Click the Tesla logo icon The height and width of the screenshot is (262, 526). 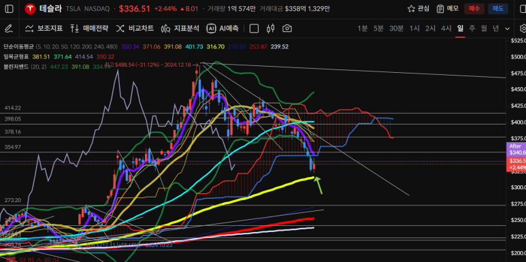(x=30, y=9)
